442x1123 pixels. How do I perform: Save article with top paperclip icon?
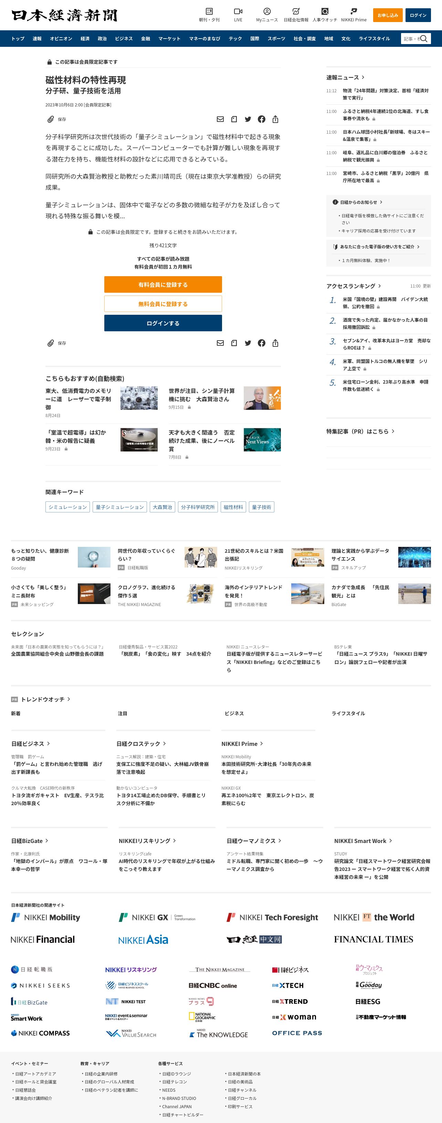click(51, 119)
